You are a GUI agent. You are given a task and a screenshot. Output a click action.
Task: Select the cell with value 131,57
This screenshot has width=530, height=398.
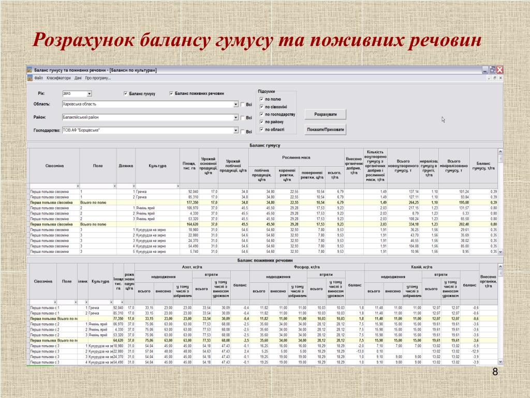(x=454, y=208)
